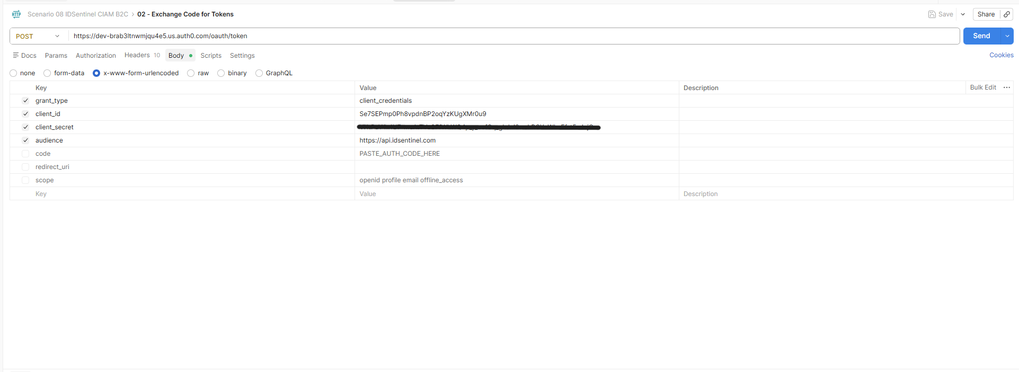
Task: Click the empty new Value field
Action: tap(517, 194)
